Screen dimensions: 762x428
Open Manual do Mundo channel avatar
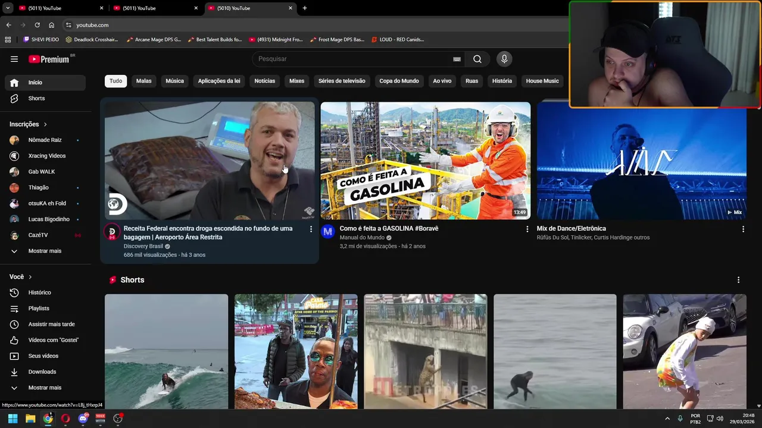[x=328, y=232]
